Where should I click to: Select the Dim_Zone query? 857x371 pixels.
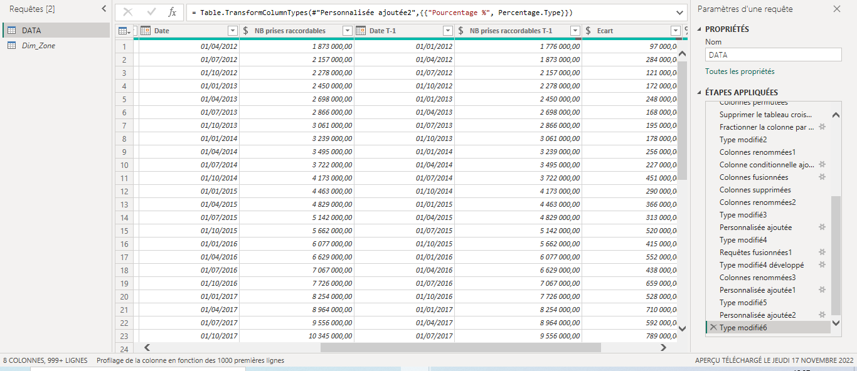[x=56, y=45]
